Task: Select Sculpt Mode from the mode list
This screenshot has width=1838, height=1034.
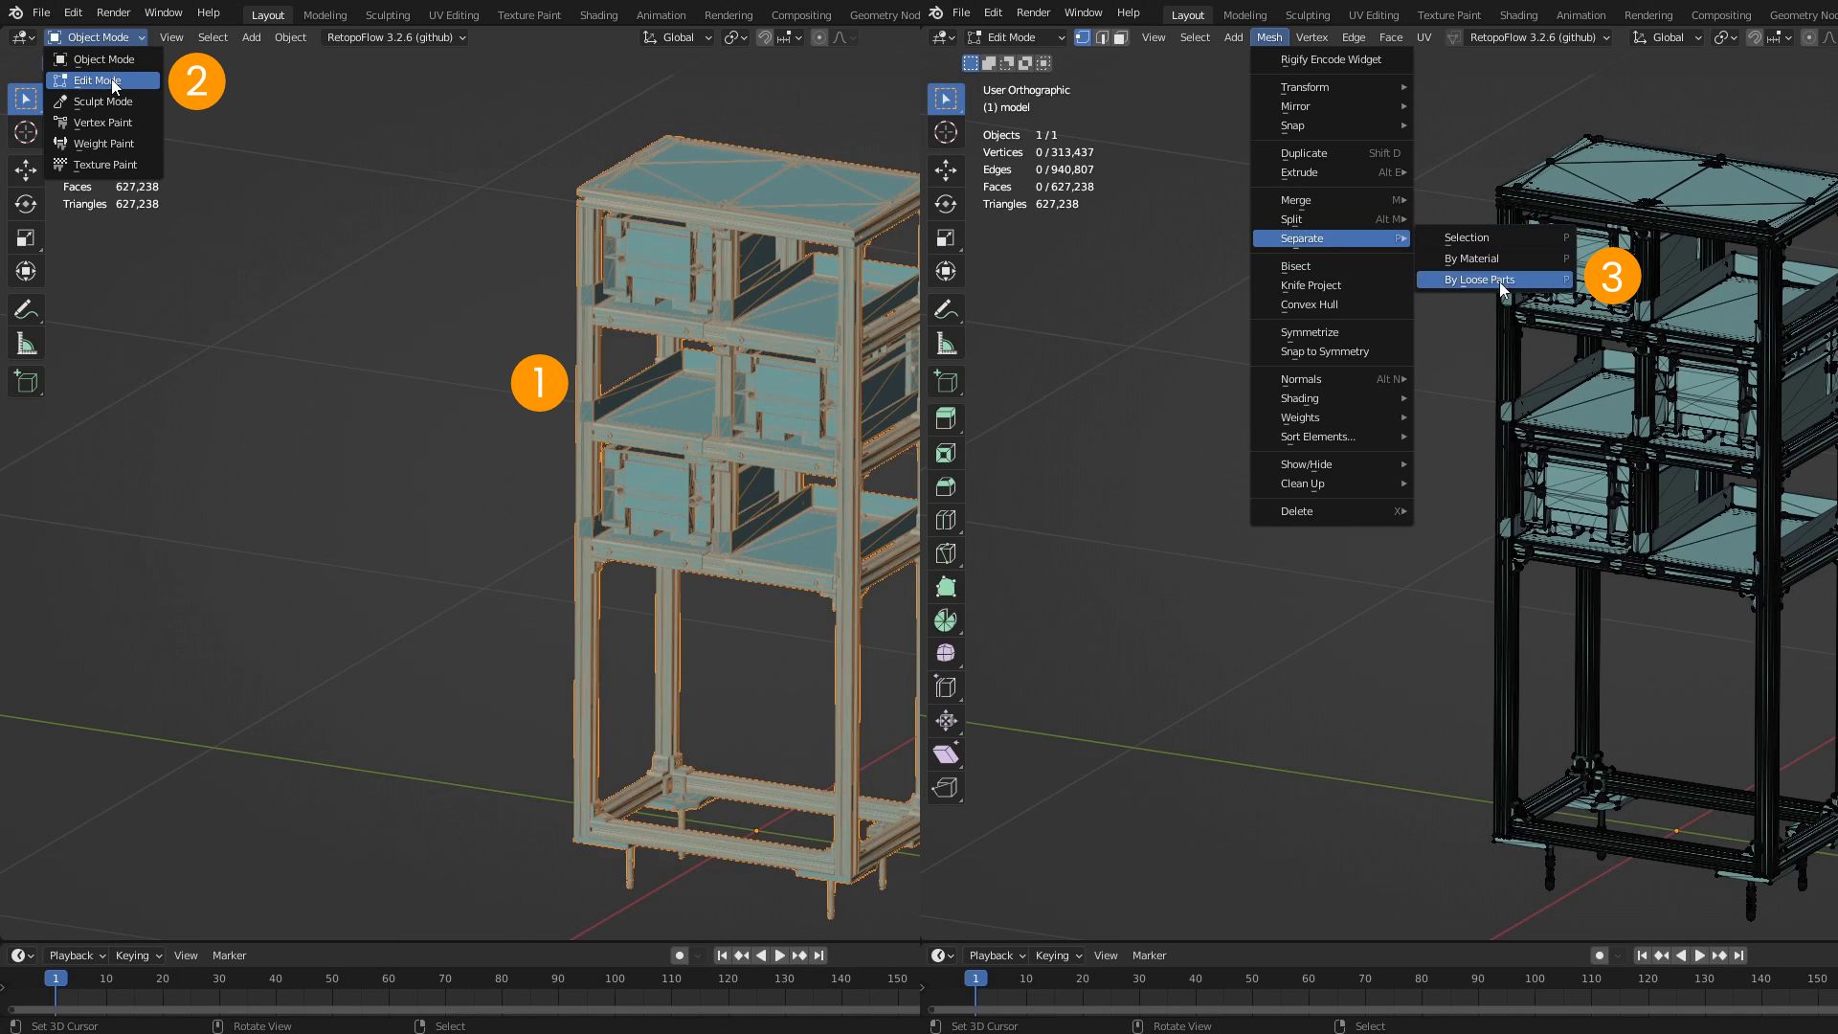Action: (x=101, y=101)
